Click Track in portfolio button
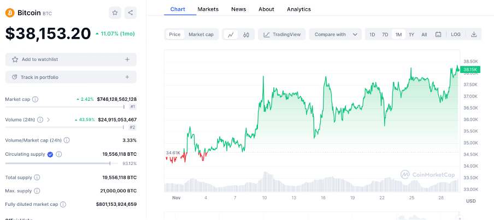This screenshot has height=220, width=494. 71,77
